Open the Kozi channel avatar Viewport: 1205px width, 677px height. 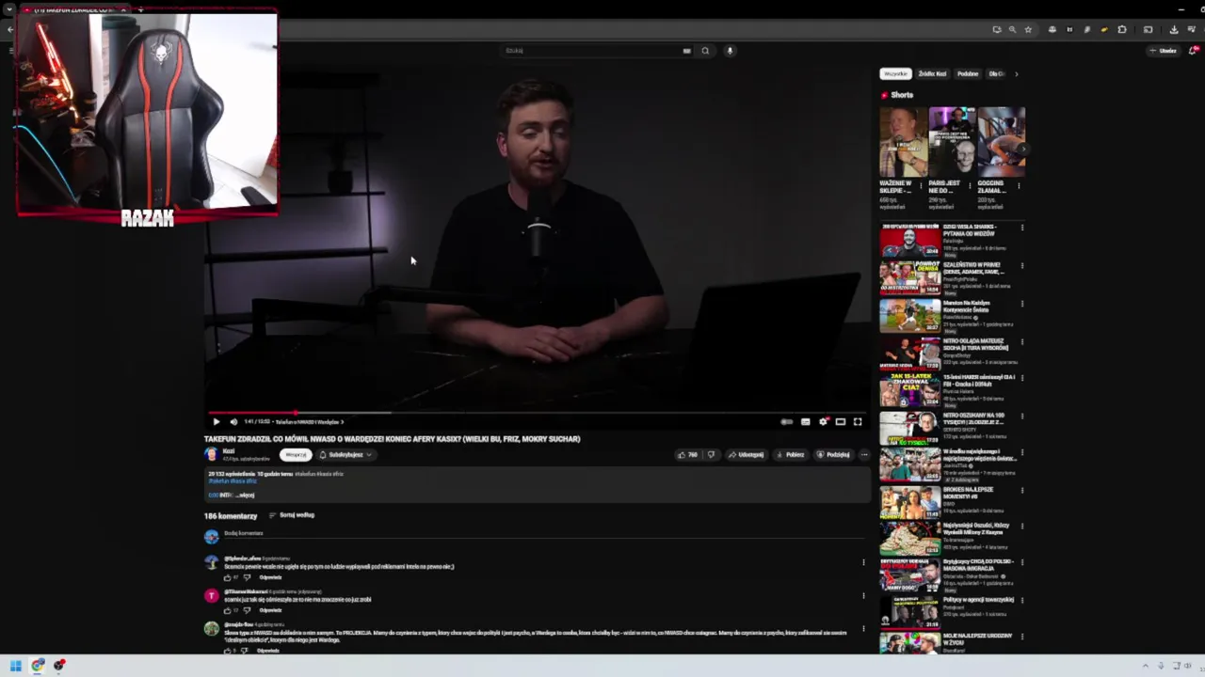(211, 454)
